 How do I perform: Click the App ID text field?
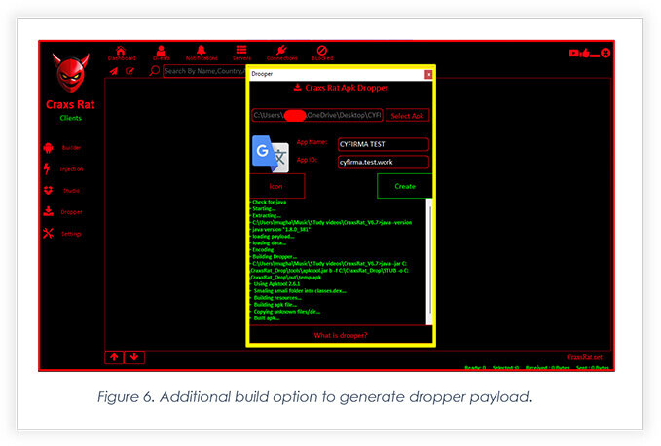tap(384, 162)
